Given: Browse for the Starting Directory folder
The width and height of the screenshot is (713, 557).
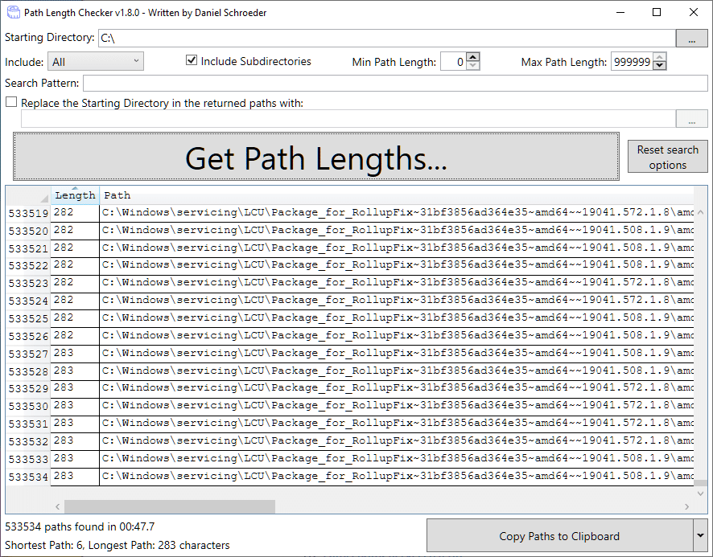Looking at the screenshot, I should coord(691,39).
